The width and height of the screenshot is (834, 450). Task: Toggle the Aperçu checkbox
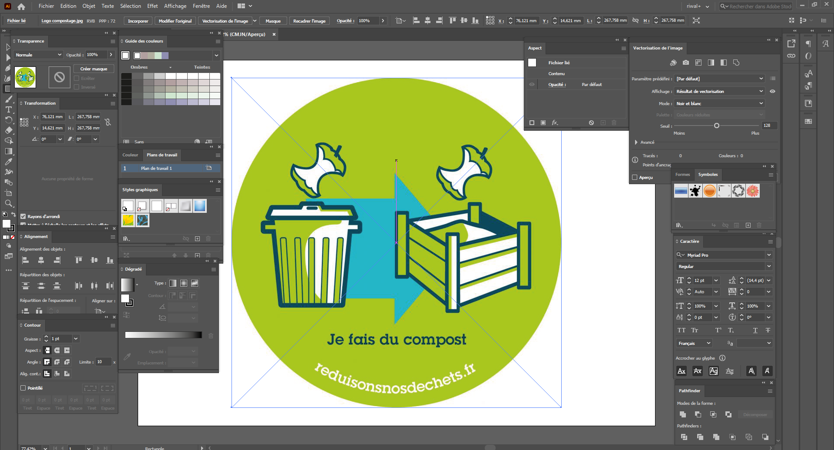click(x=635, y=177)
